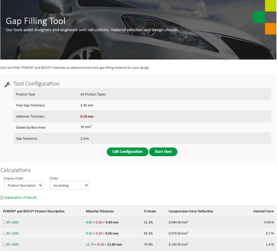Expand the Order dropdown showing Ascending
Image resolution: width=277 pixels, height=251 pixels.
coord(69,185)
